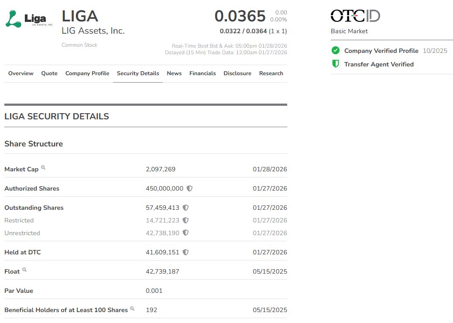Viewport: 453px width, 323px height.
Task: Click the Share Structure heading
Action: (34, 144)
